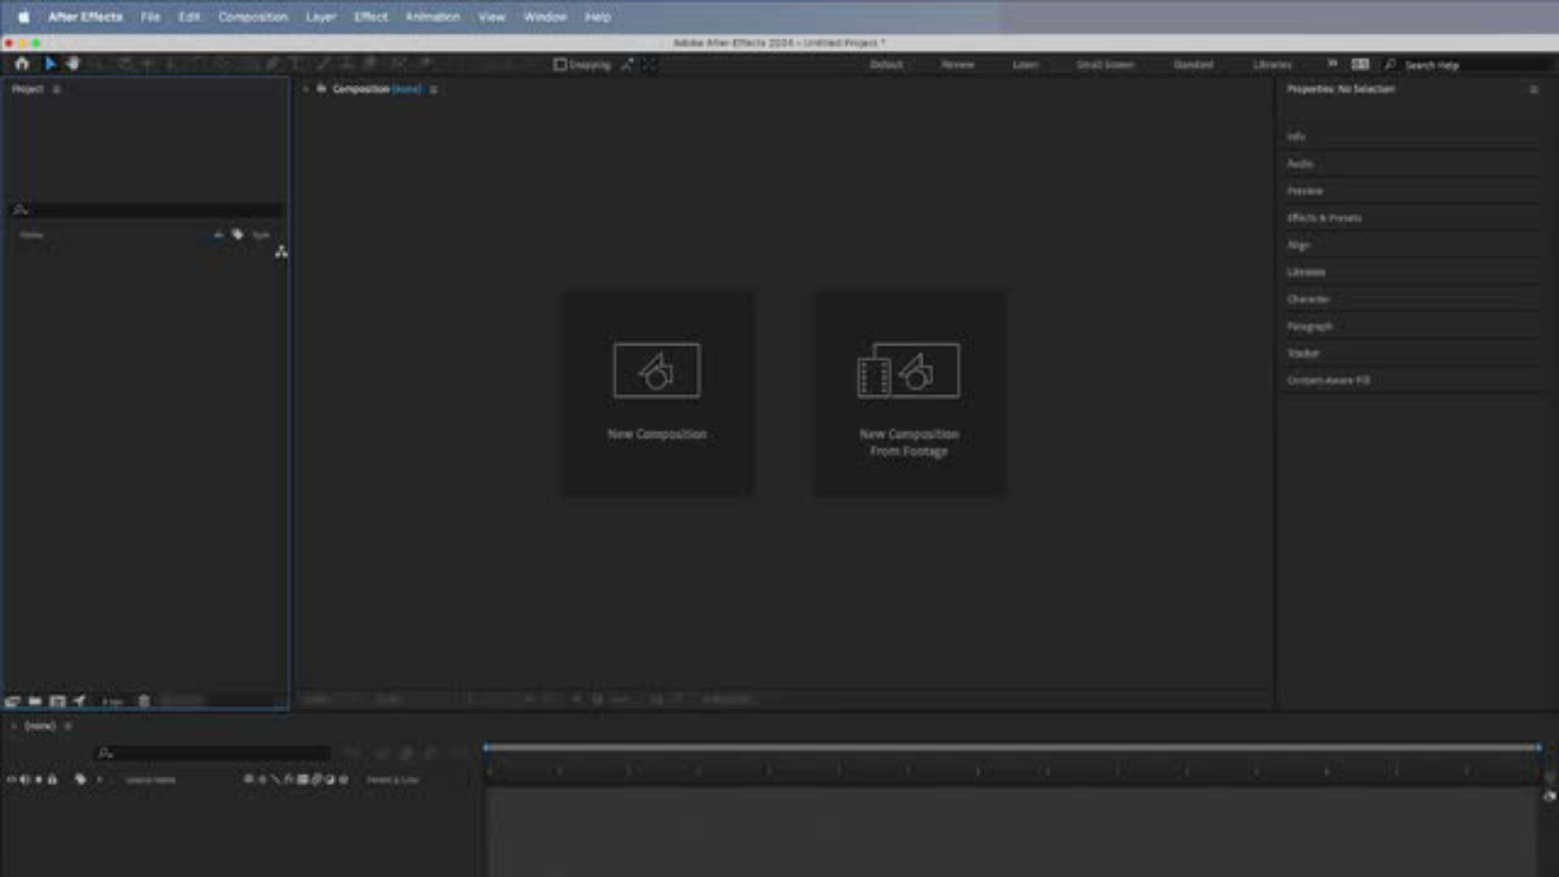
Task: Click New Composition tile icon
Action: [x=656, y=370]
